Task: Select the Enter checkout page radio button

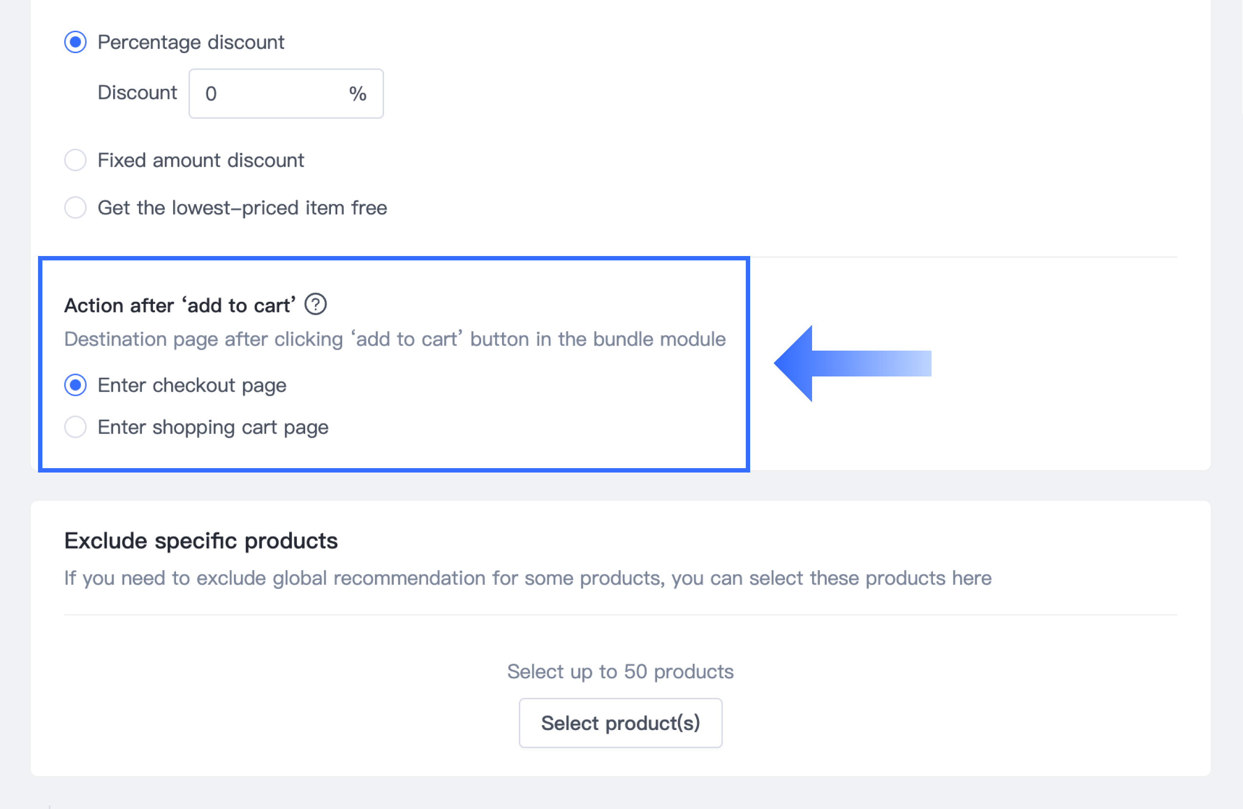Action: pos(75,385)
